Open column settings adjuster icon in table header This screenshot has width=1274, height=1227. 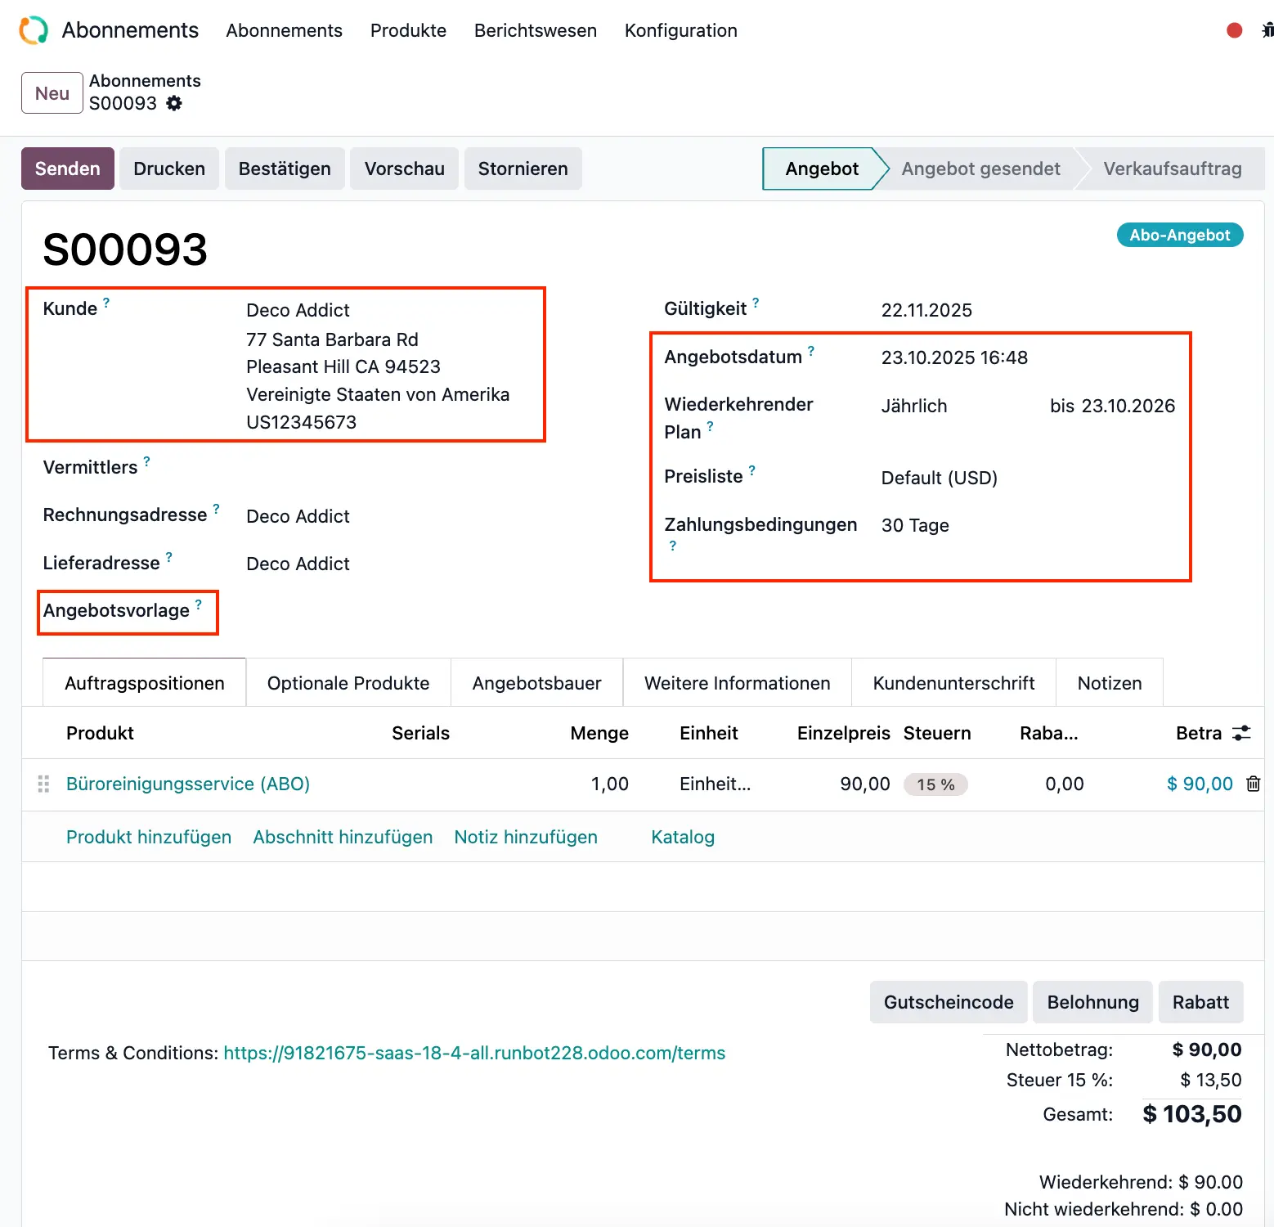click(1241, 733)
